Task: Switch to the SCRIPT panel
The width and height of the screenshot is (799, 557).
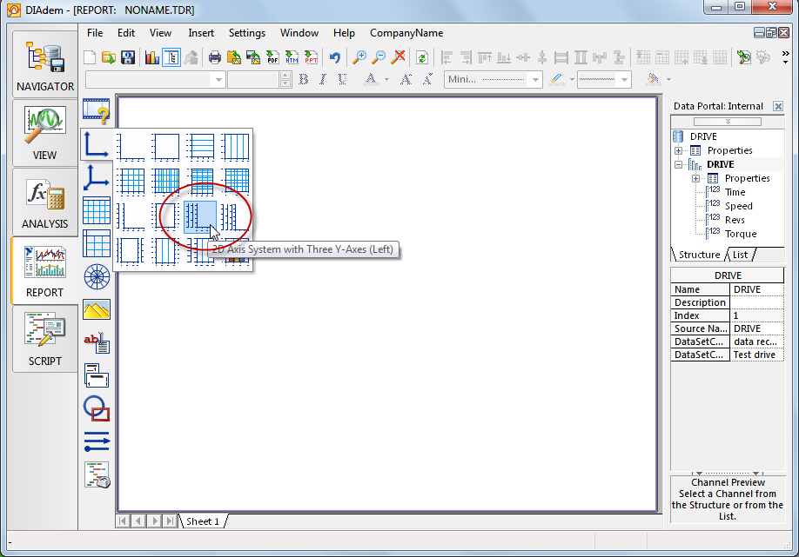Action: (45, 339)
